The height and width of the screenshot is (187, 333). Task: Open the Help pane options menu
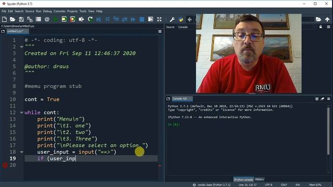pyautogui.click(x=328, y=27)
